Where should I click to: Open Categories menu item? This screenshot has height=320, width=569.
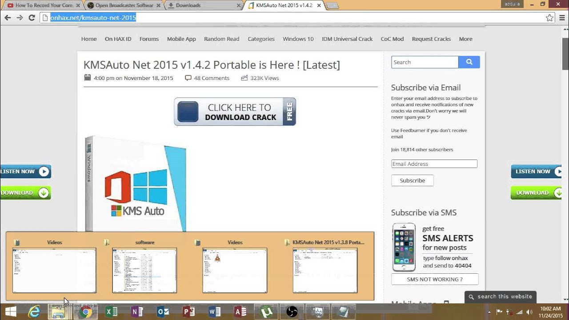pos(261,39)
